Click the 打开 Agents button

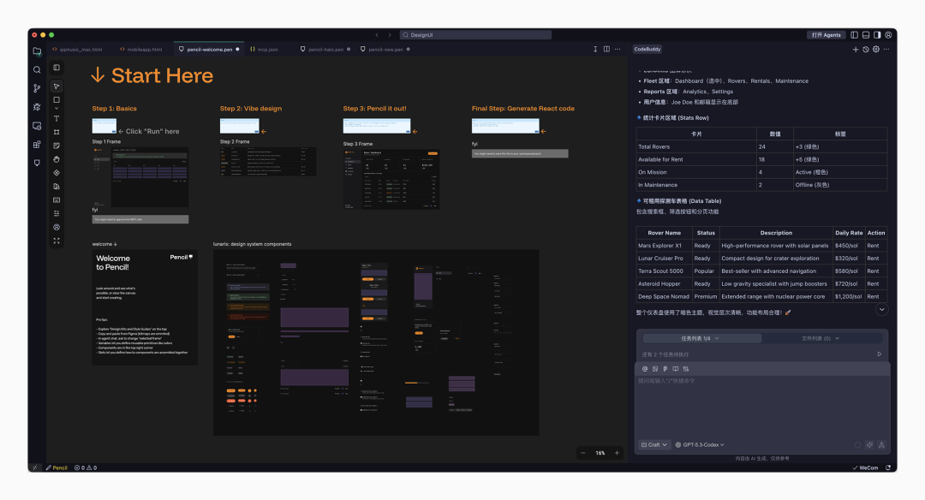click(x=826, y=35)
